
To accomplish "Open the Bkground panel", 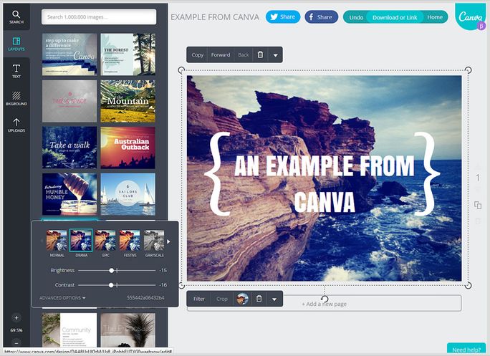I will tap(16, 98).
